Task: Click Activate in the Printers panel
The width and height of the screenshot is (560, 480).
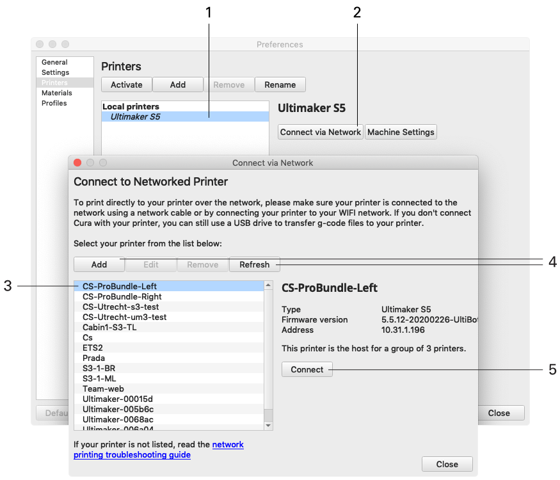Action: point(126,84)
